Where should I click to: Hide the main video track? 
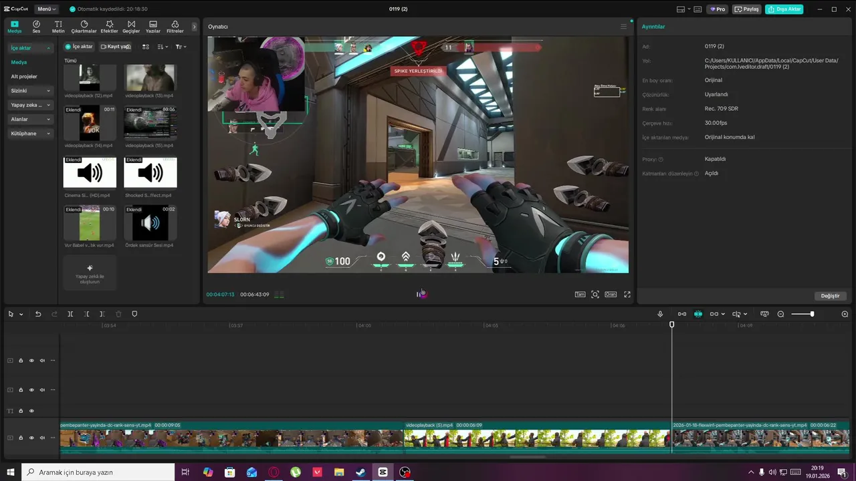pos(31,438)
